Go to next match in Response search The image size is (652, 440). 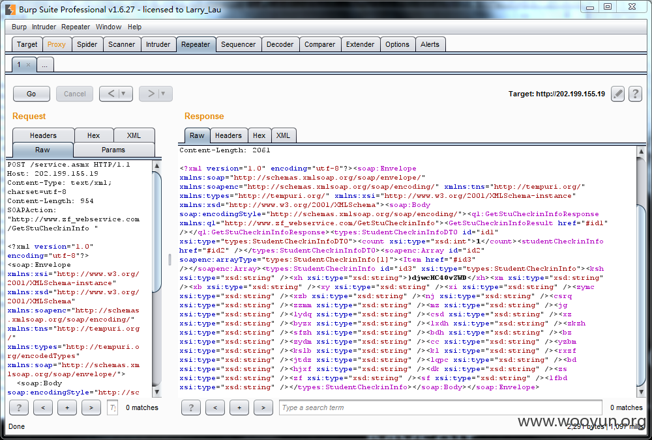[x=263, y=407]
